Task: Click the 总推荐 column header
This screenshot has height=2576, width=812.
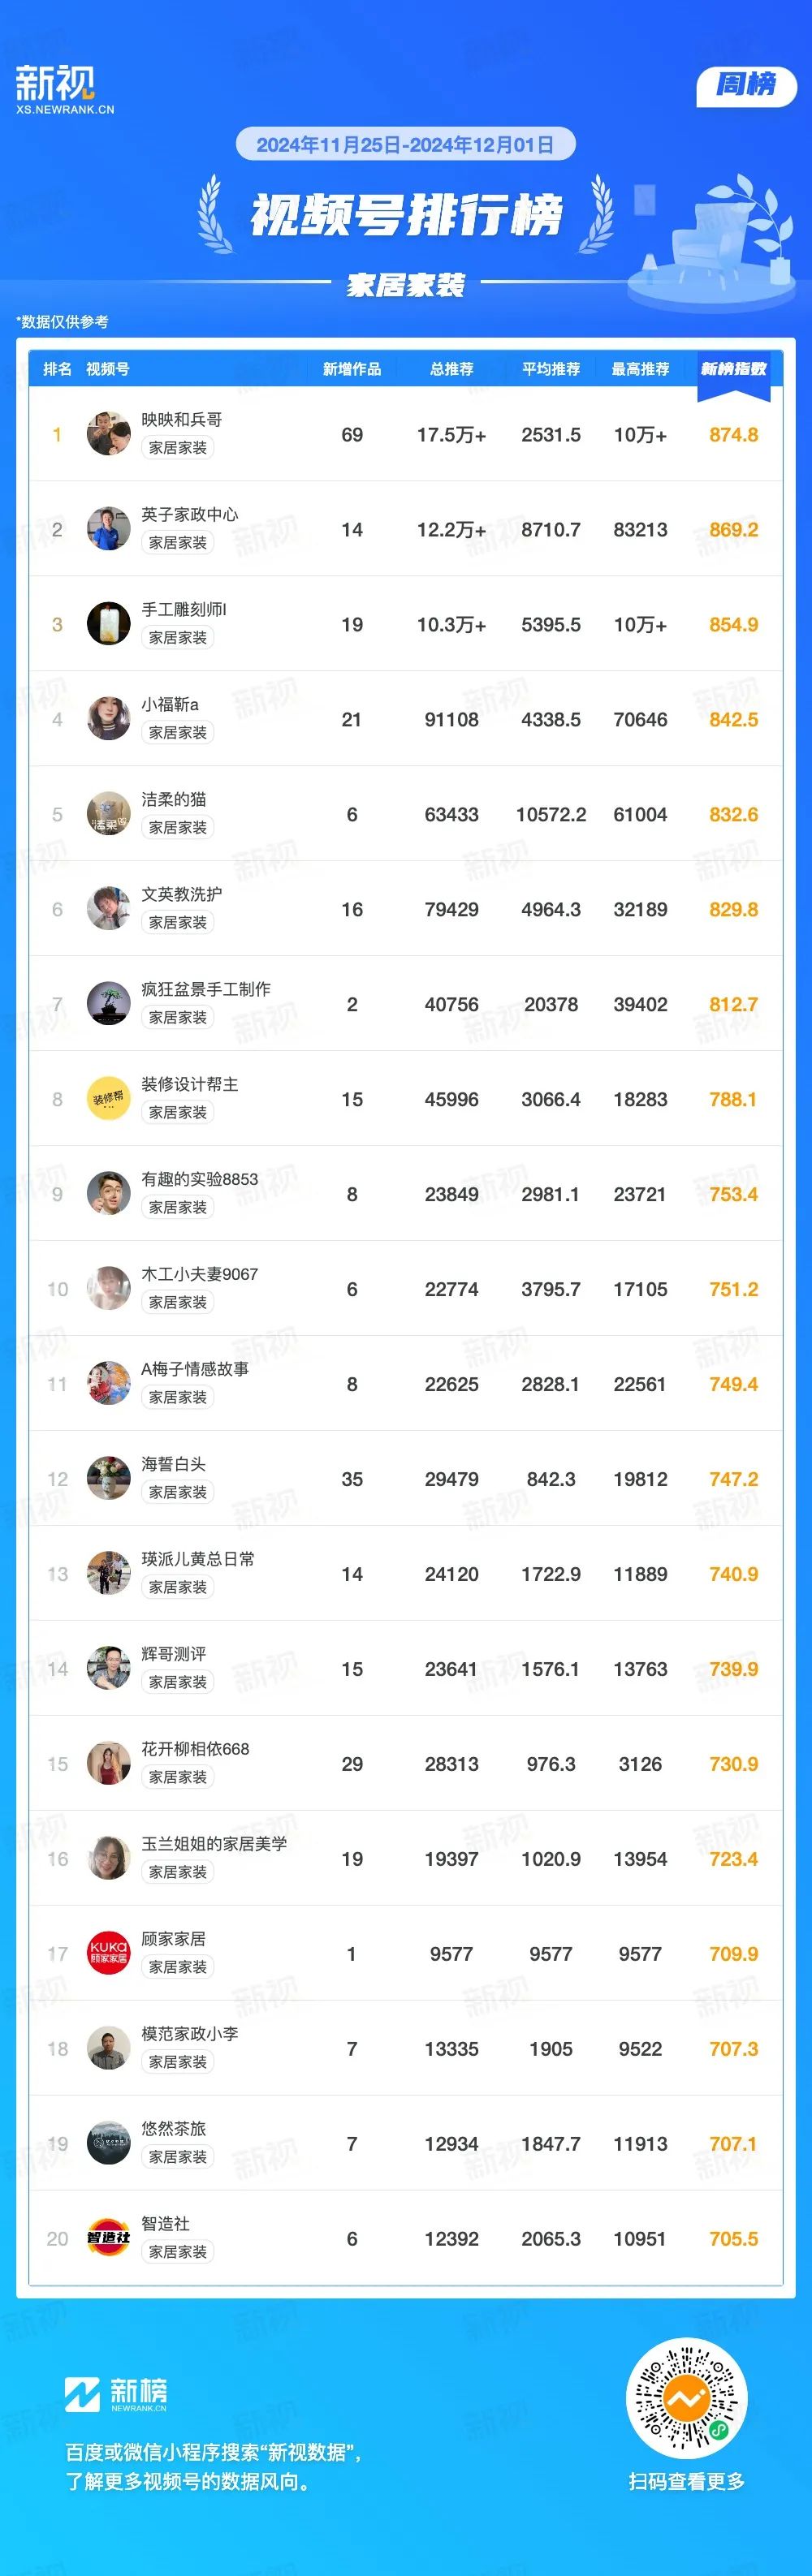Action: click(451, 369)
